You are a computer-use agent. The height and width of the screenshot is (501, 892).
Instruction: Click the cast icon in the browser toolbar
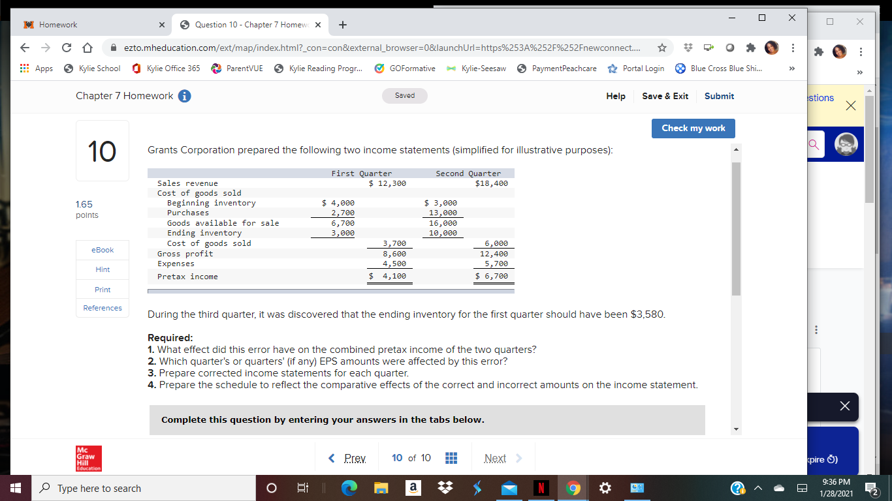tap(708, 48)
